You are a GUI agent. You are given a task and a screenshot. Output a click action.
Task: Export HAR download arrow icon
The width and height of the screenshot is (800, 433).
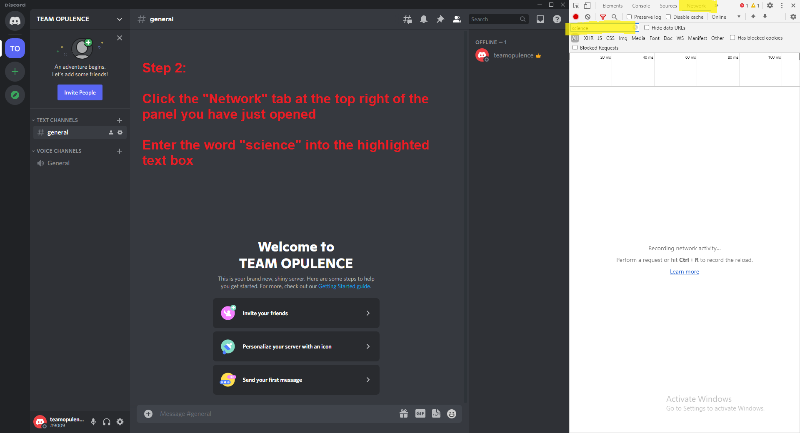765,17
